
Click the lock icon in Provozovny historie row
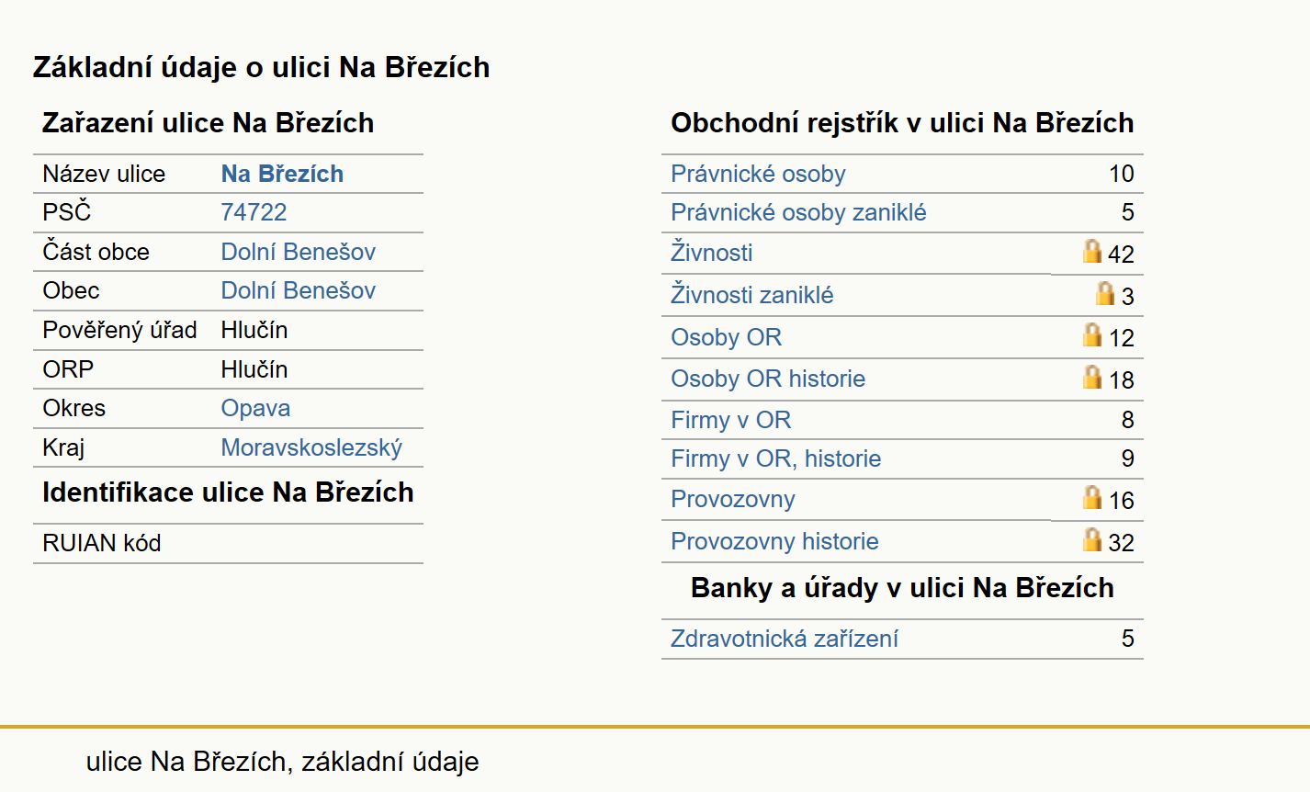coord(1091,539)
